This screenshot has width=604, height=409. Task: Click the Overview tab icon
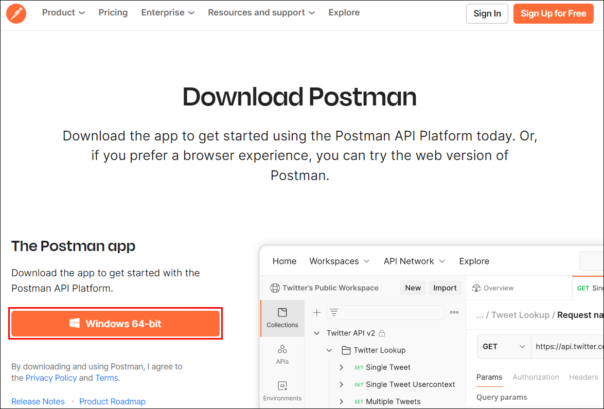click(476, 288)
